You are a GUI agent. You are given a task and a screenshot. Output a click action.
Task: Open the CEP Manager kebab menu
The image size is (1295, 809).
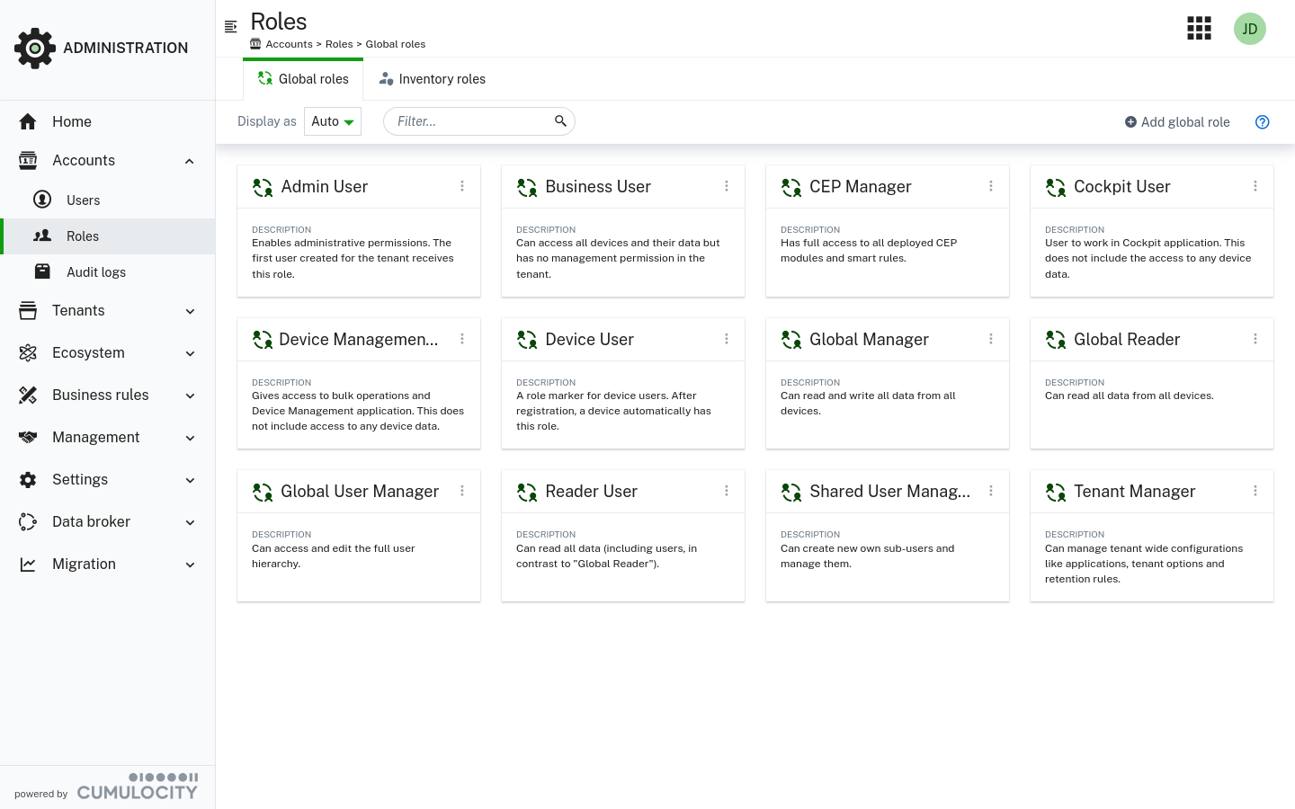point(990,186)
